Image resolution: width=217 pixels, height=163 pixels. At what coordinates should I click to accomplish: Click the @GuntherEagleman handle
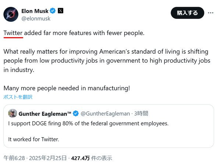(x=105, y=114)
